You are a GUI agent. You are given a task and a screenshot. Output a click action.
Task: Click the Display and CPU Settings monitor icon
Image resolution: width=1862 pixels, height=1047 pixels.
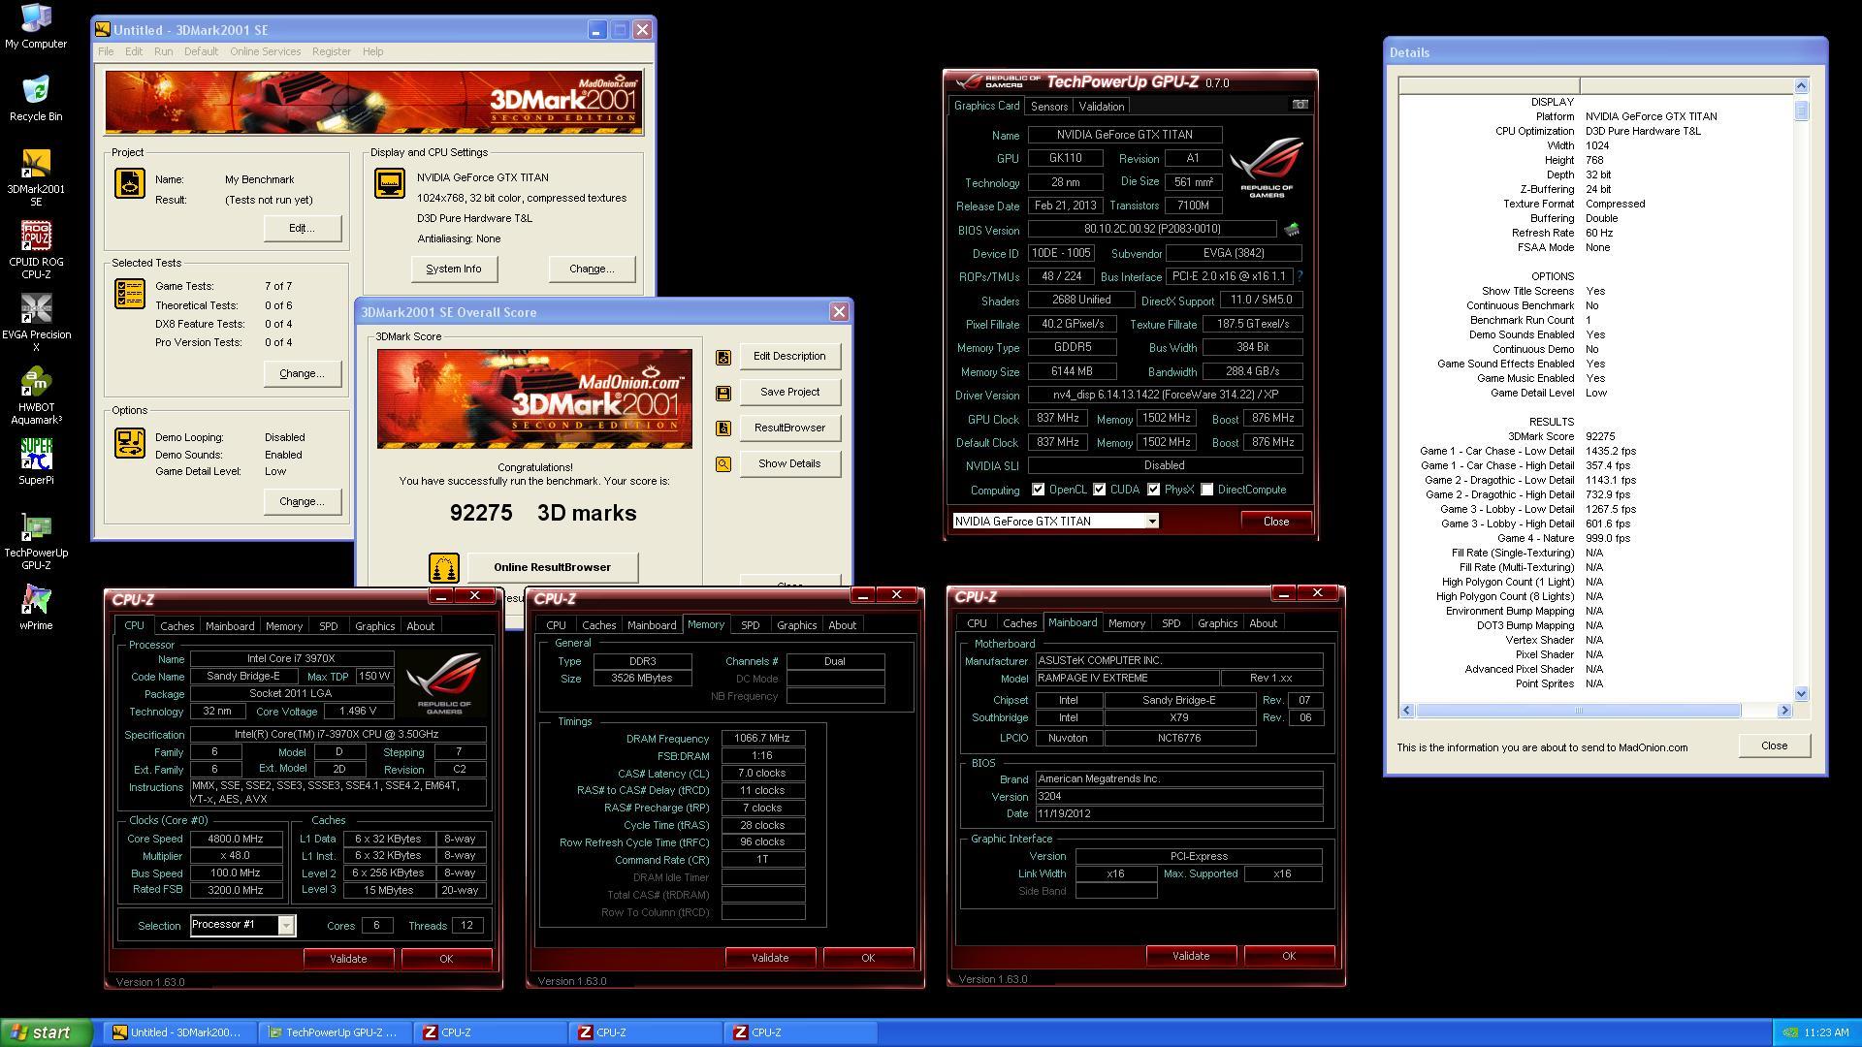click(x=390, y=183)
